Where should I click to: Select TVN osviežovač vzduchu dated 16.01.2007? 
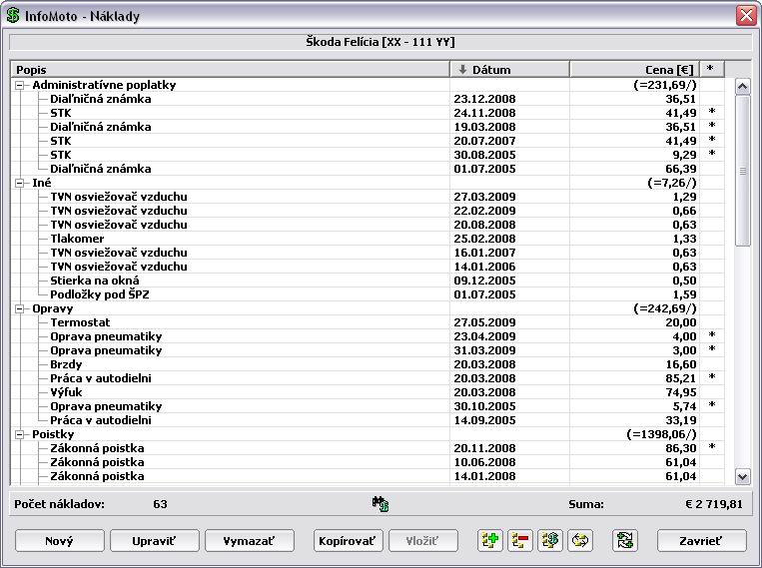click(368, 253)
